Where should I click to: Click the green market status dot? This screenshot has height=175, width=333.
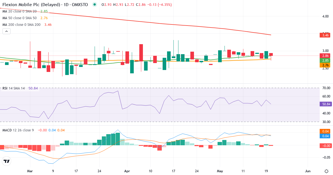click(95, 5)
